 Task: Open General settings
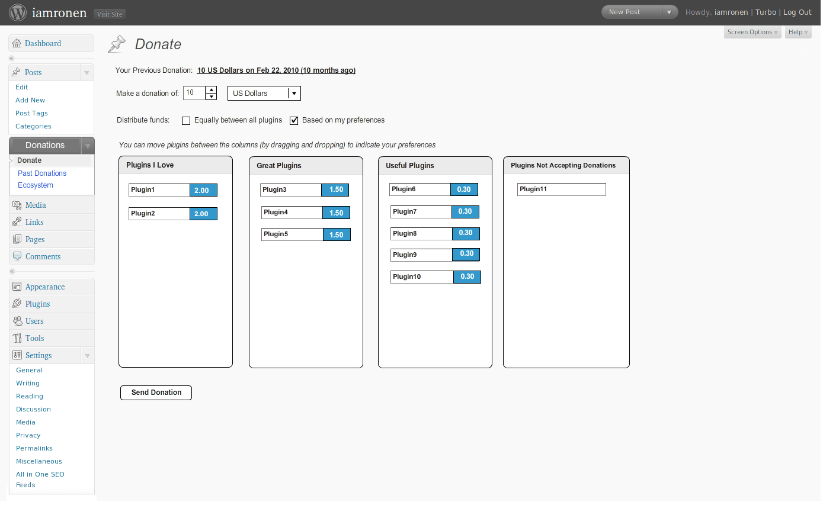(x=29, y=370)
